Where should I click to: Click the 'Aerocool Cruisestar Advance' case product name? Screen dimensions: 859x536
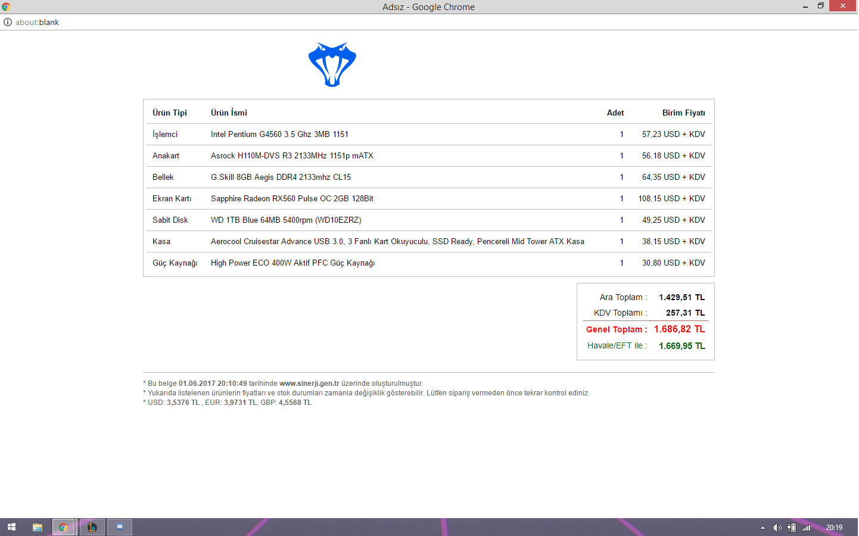tap(397, 241)
